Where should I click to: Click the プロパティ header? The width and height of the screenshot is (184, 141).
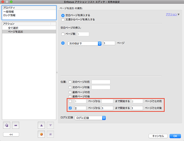tap(29, 8)
